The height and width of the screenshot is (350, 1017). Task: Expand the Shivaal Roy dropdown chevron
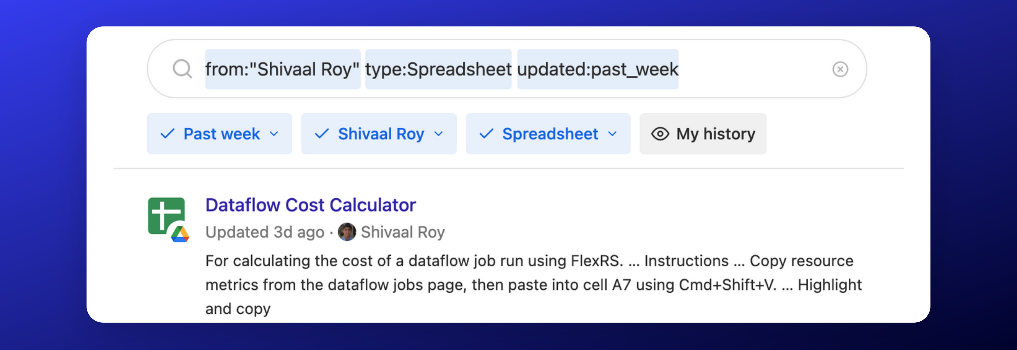[x=438, y=134]
